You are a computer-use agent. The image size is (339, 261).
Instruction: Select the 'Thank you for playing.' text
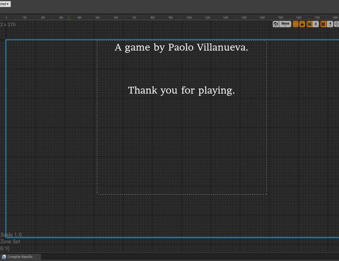point(181,90)
